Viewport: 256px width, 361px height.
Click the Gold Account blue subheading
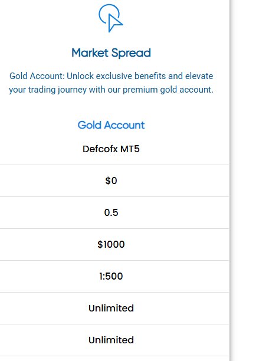[x=111, y=125]
